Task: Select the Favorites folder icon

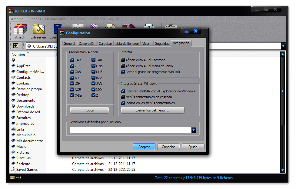Action: (x=13, y=118)
